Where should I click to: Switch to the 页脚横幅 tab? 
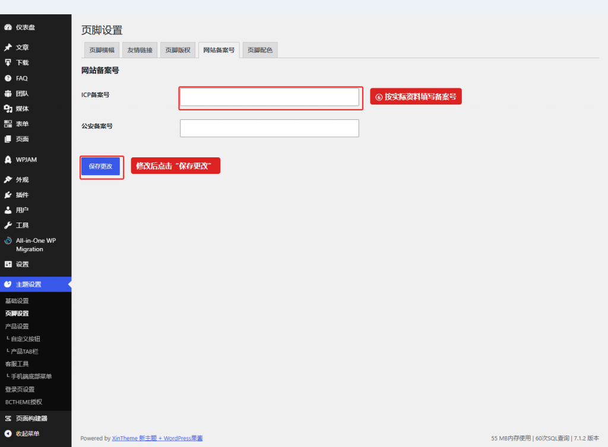pyautogui.click(x=102, y=50)
